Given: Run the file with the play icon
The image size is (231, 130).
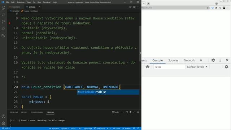Looking at the screenshot, I should coord(130,7).
